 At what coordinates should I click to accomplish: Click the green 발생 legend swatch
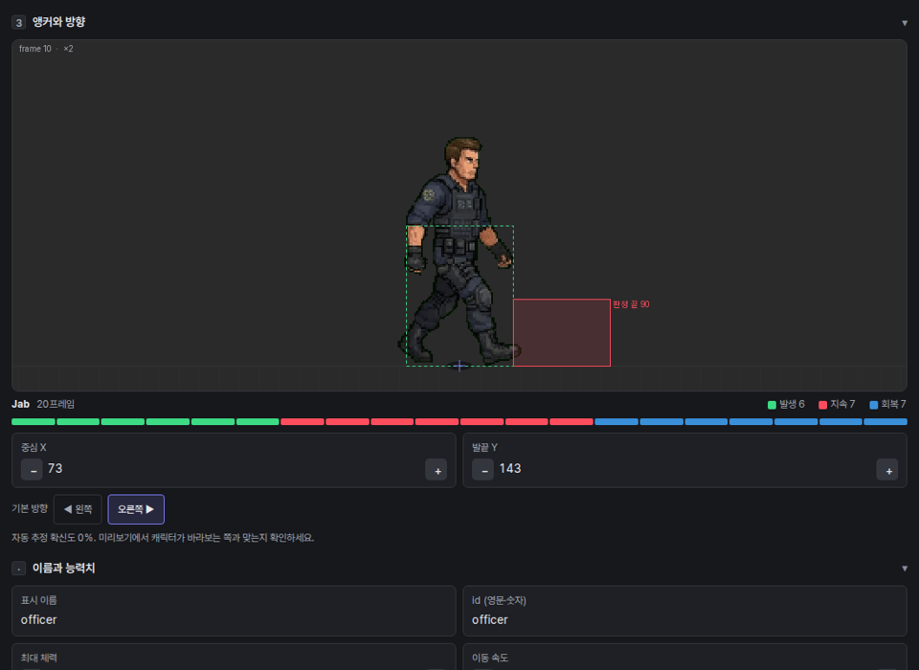[x=772, y=405]
